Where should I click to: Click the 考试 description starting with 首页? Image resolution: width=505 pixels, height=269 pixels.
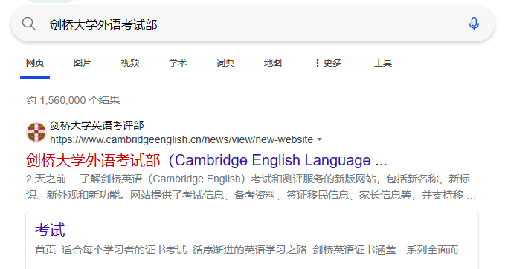coord(247,250)
